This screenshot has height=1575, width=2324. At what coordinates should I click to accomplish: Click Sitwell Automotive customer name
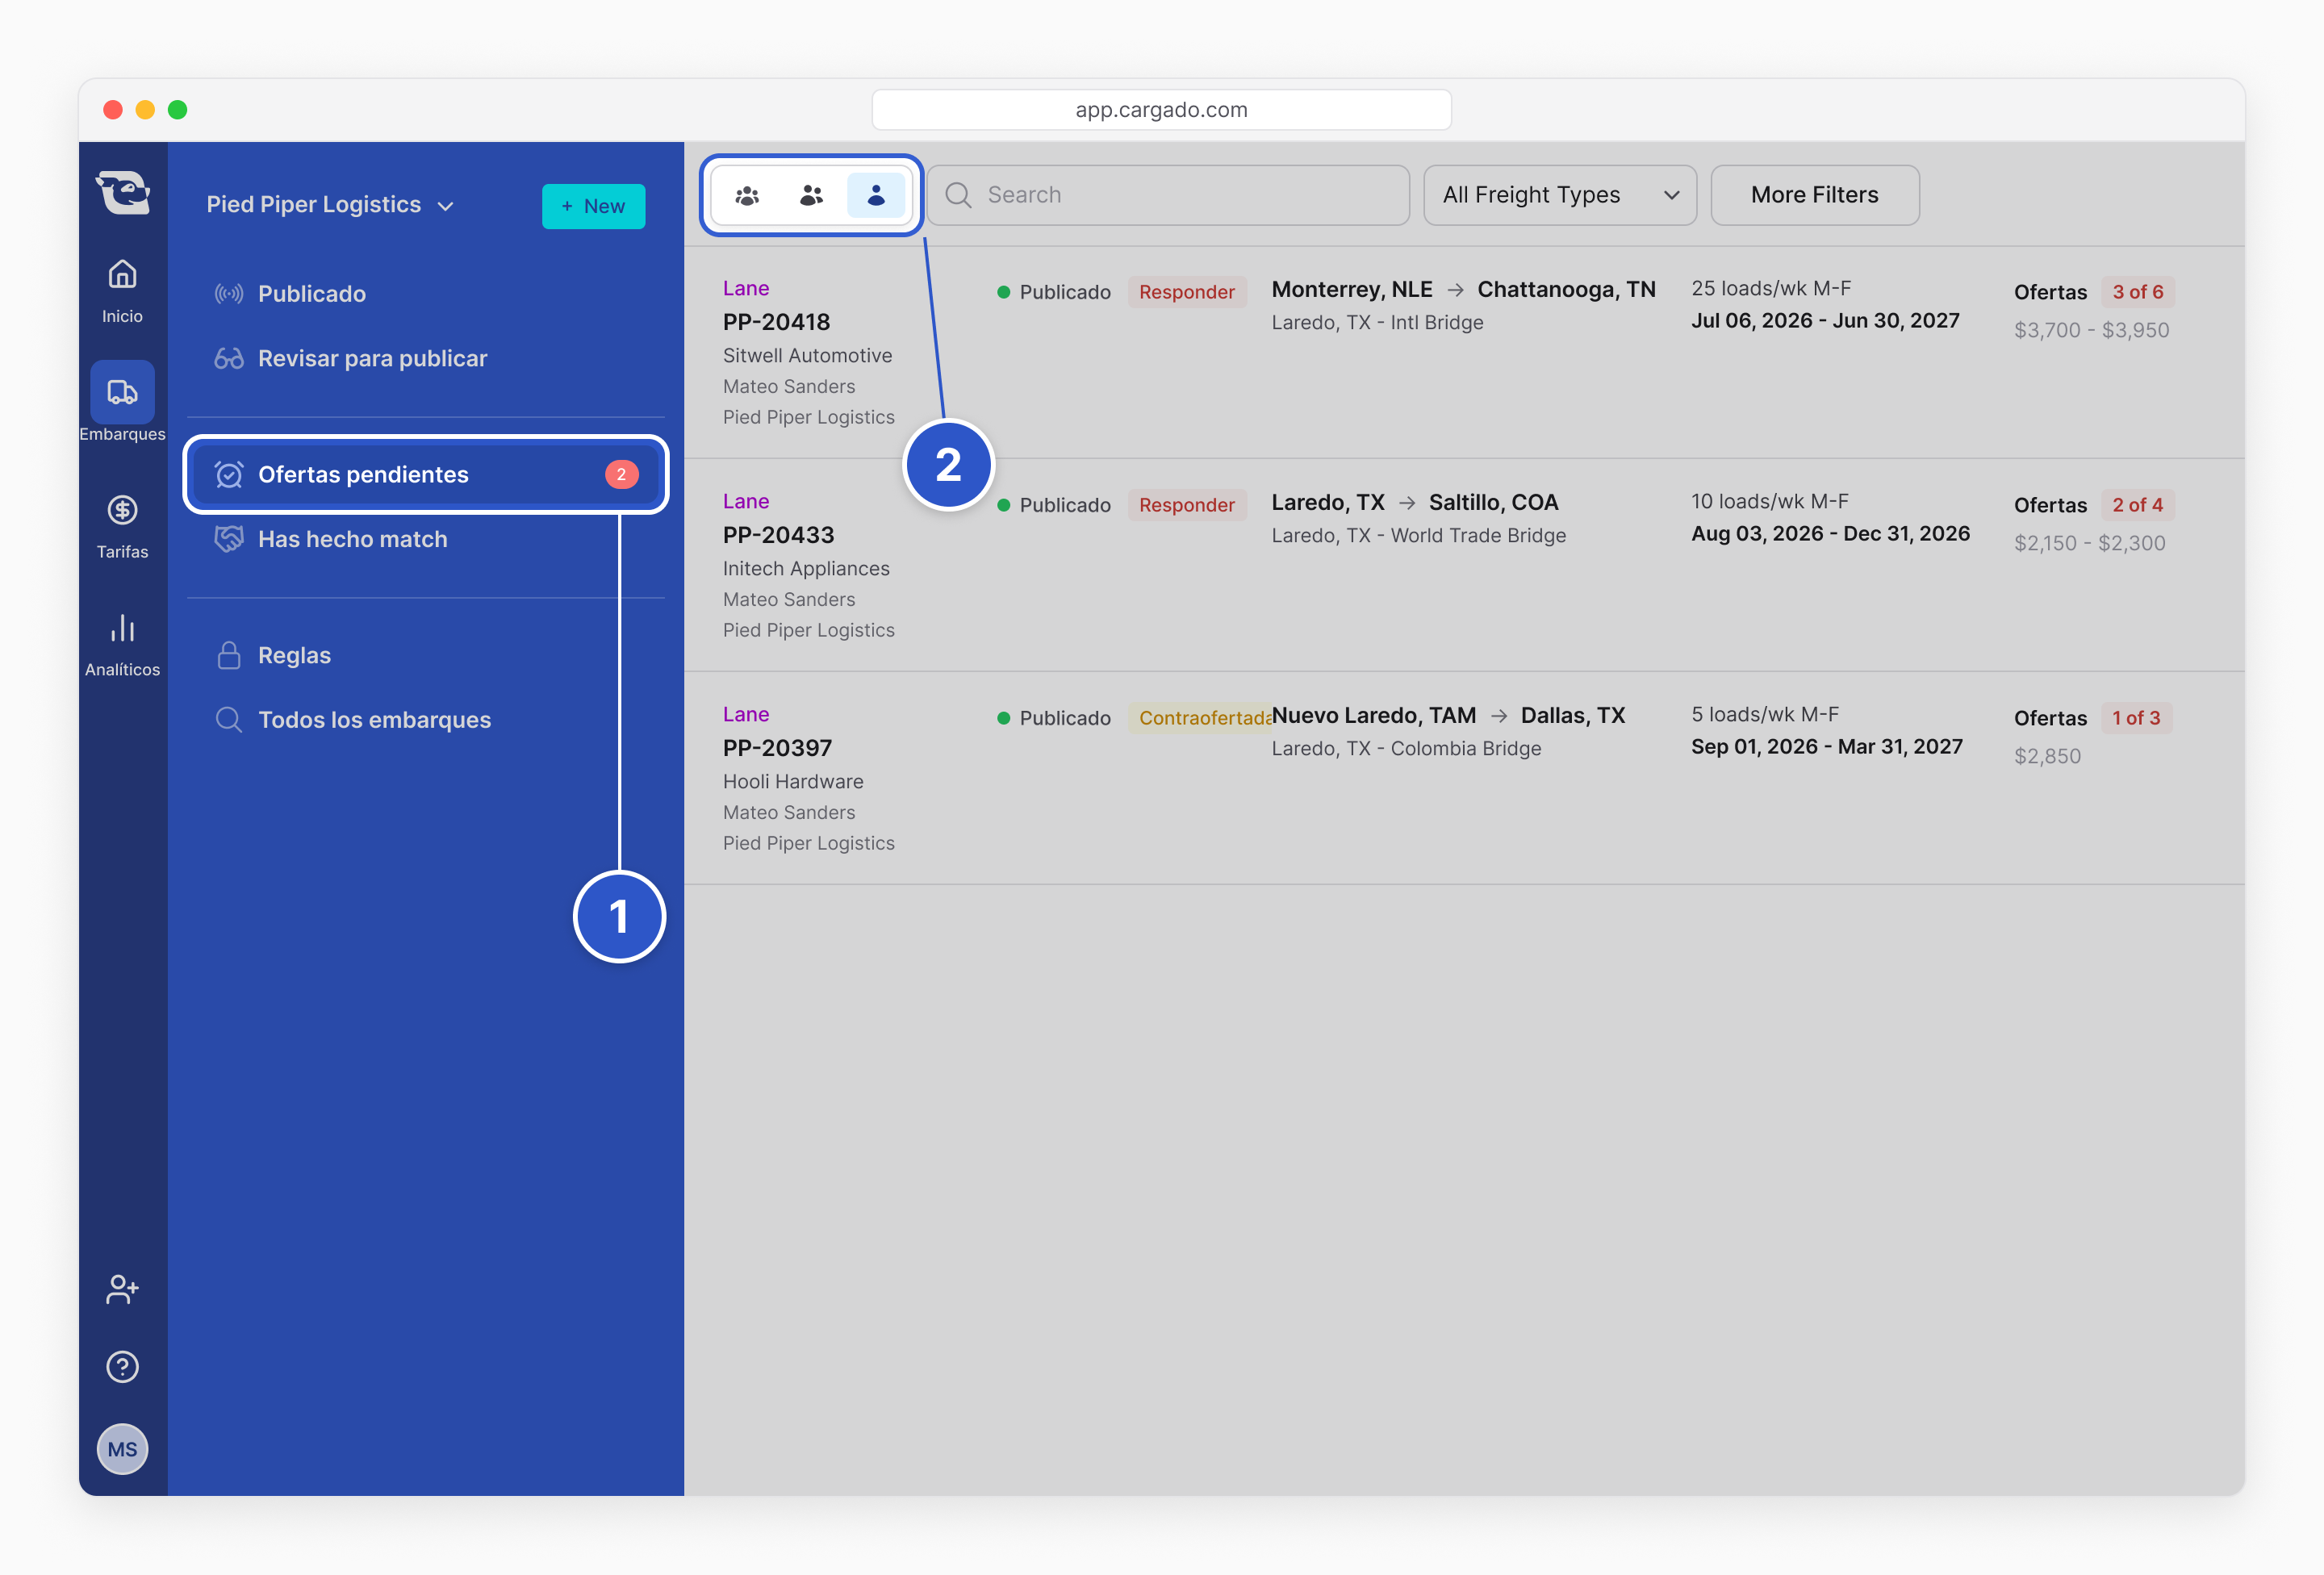click(807, 355)
